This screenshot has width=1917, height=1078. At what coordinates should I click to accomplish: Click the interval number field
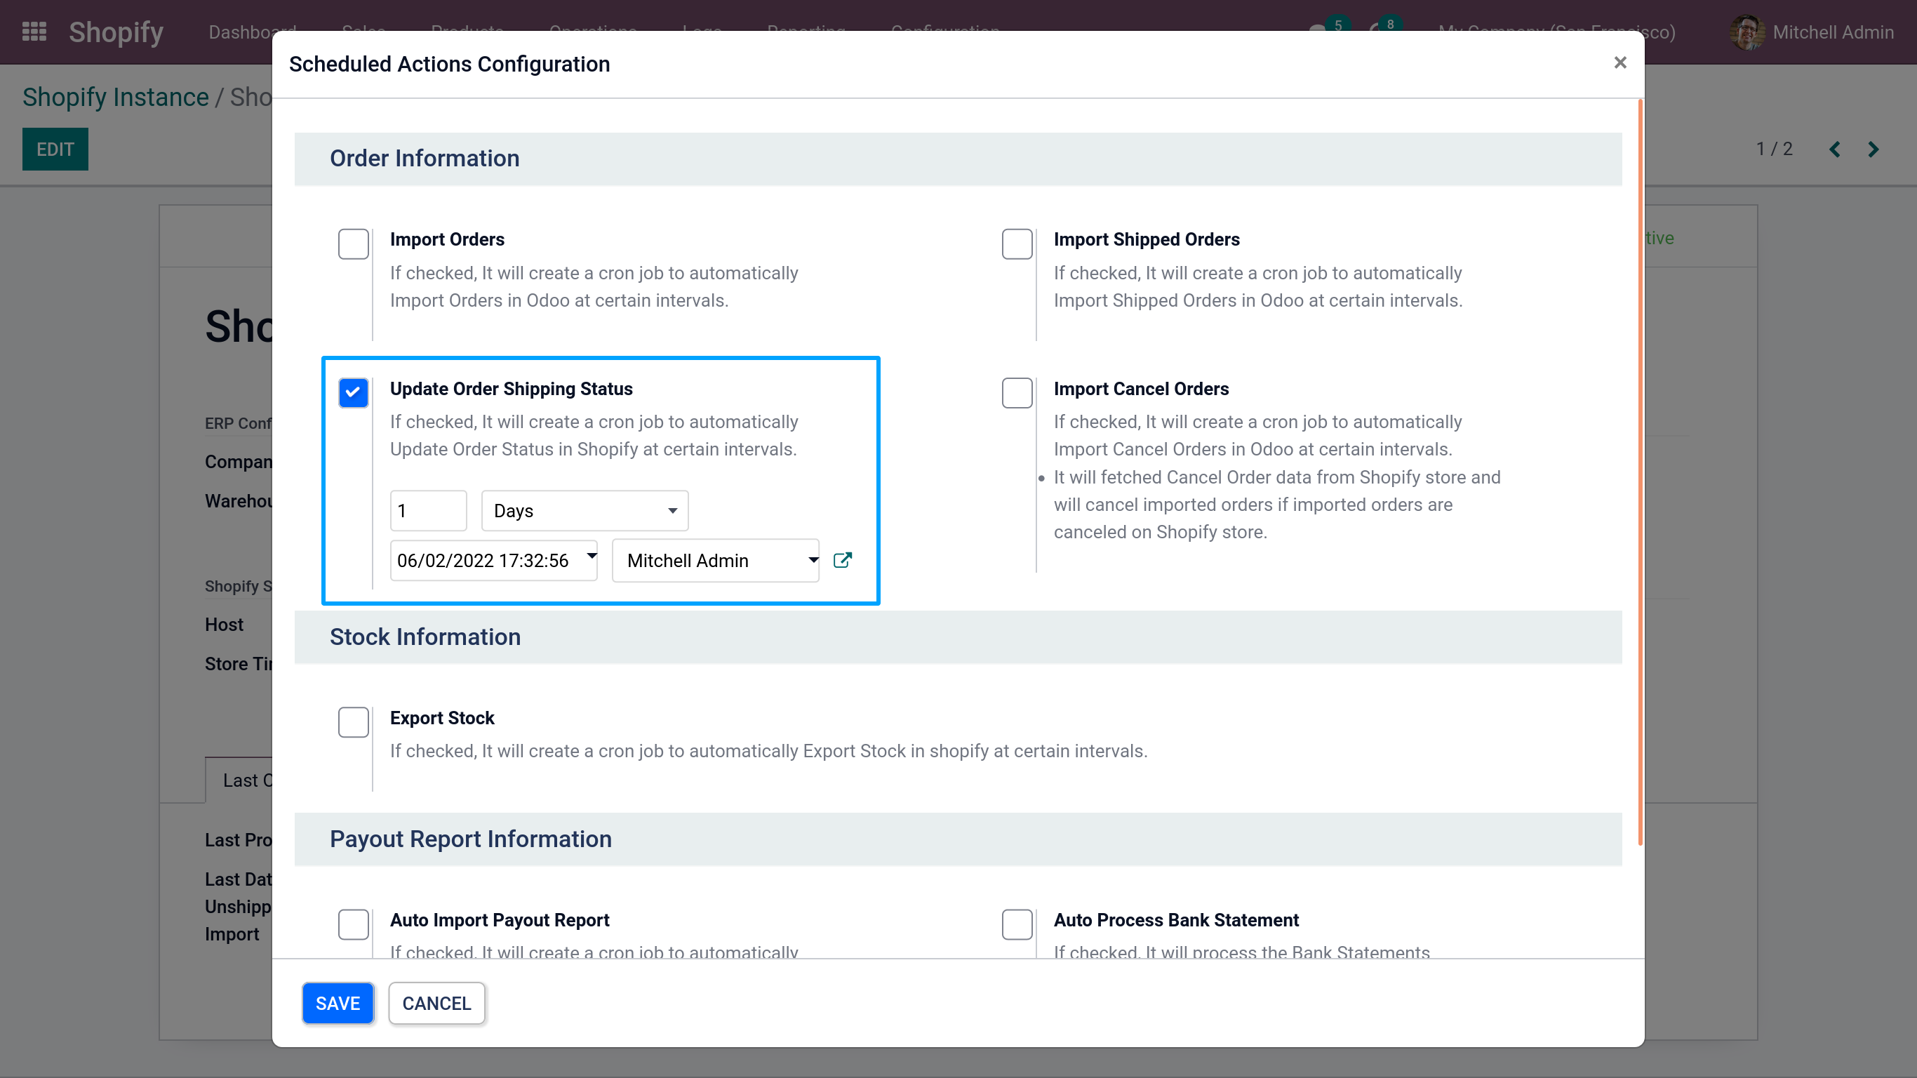pos(429,511)
